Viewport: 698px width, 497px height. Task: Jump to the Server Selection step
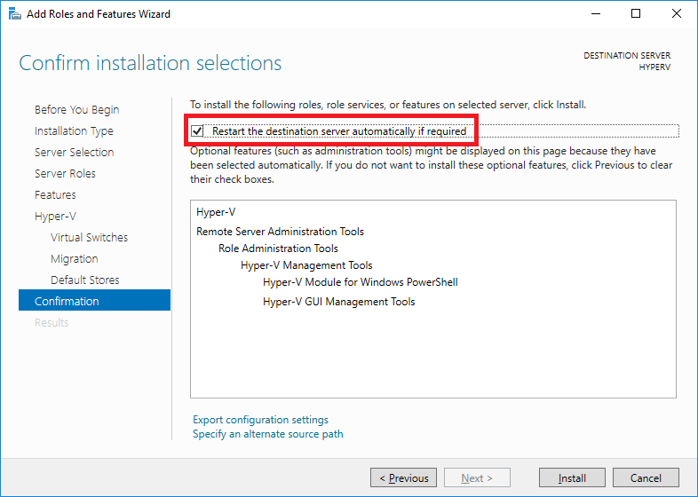click(75, 152)
